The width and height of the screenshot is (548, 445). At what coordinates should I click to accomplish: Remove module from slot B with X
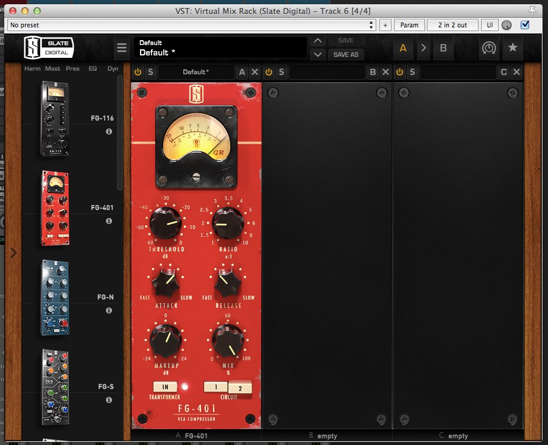385,72
